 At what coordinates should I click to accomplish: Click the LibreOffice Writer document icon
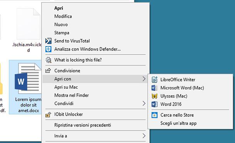[x=154, y=79]
